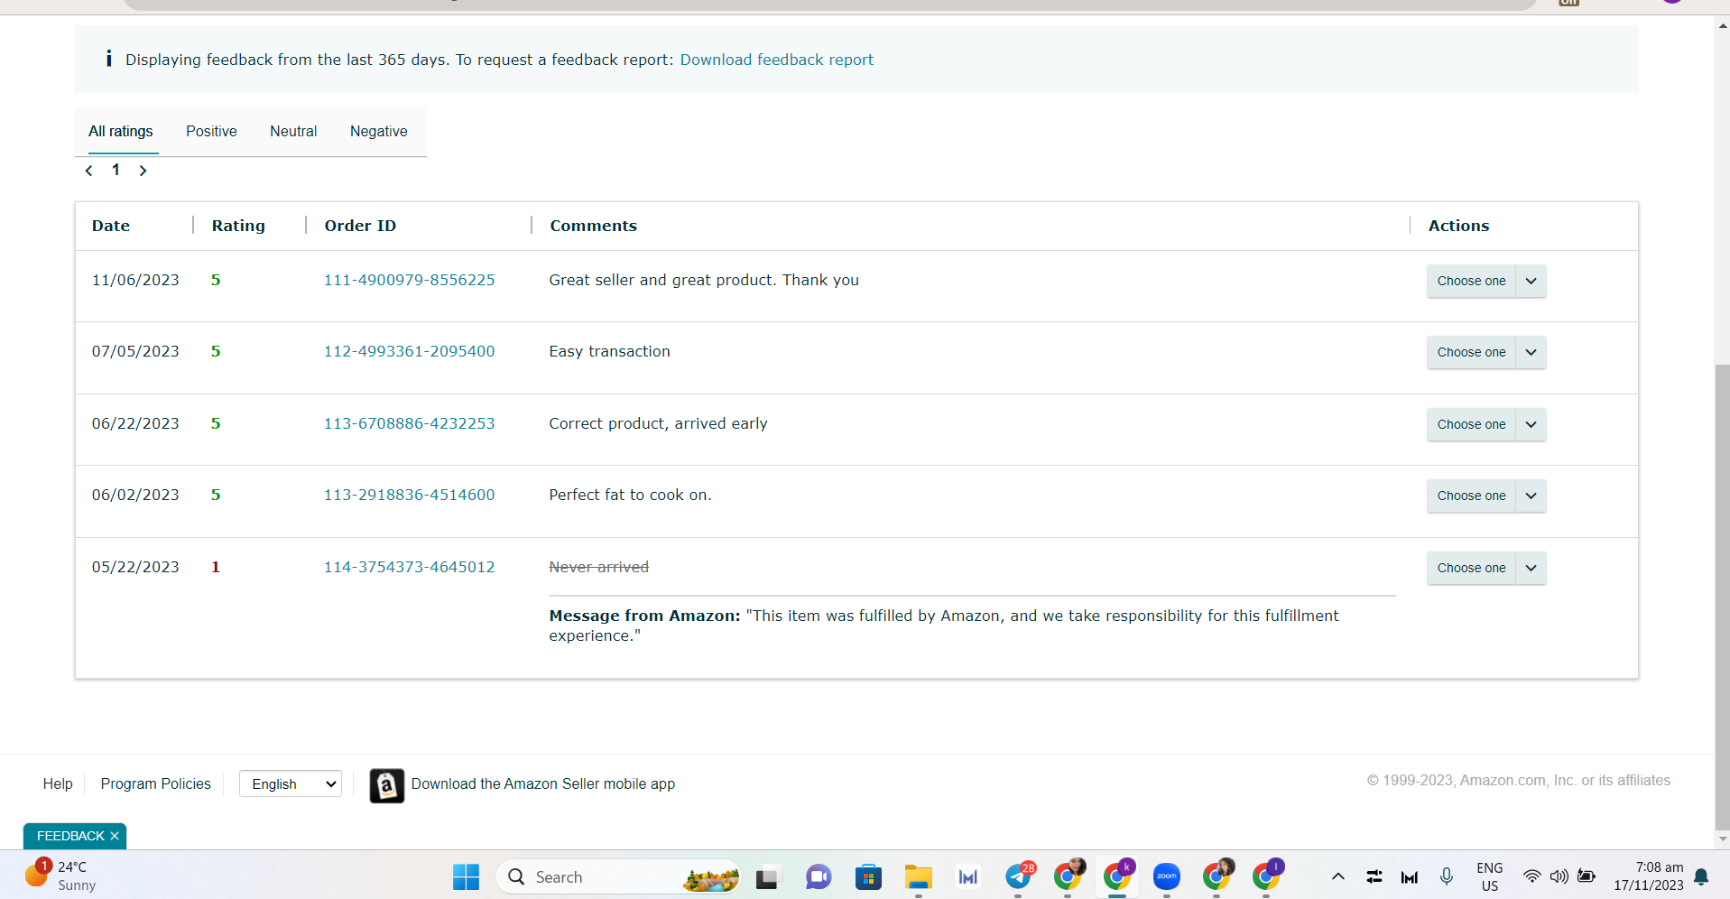This screenshot has width=1730, height=899.
Task: Go to next page arrow
Action: [143, 171]
